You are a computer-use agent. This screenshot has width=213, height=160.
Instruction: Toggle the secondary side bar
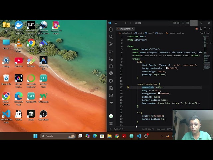pyautogui.click(x=187, y=23)
